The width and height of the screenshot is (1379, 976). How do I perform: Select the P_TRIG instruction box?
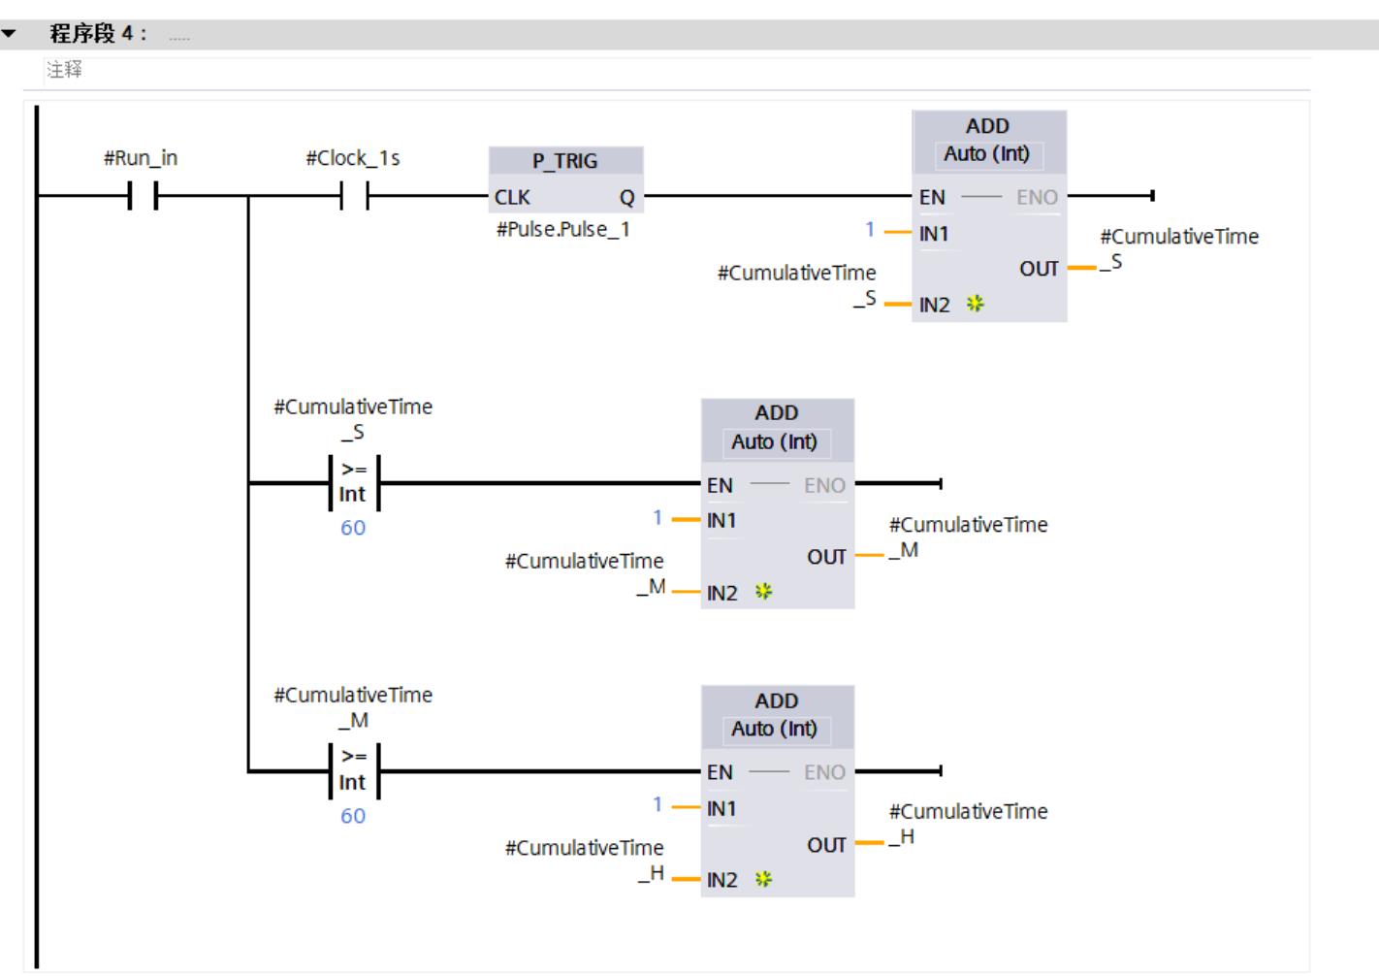tap(565, 161)
